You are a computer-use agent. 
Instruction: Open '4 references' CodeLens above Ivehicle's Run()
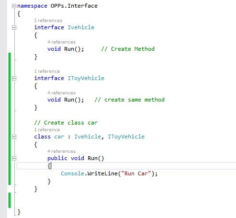pos(61,42)
